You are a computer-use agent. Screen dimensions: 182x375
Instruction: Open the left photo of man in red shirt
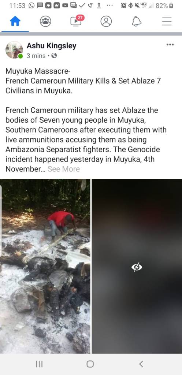[45, 266]
